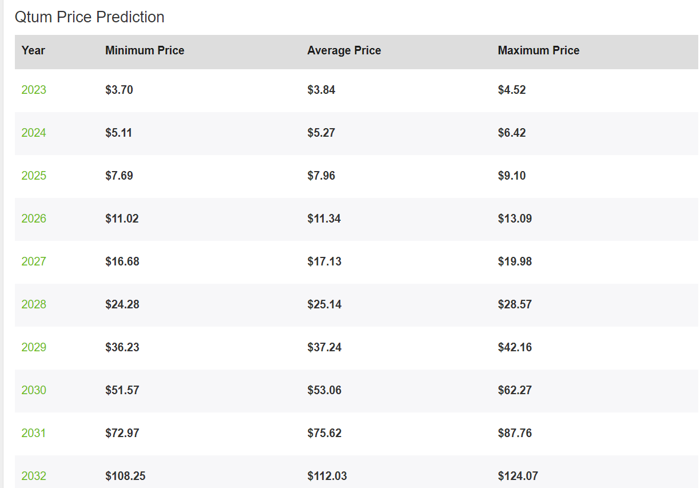Screen dimensions: 700x488
Task: Click the $3.70 minimum price cell
Action: tap(119, 90)
